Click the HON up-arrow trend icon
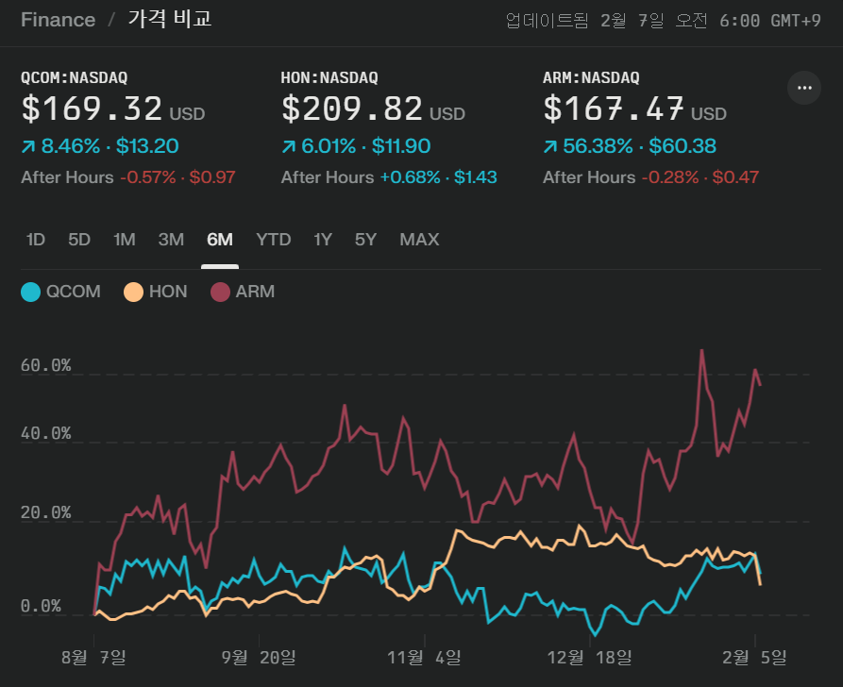 (289, 146)
